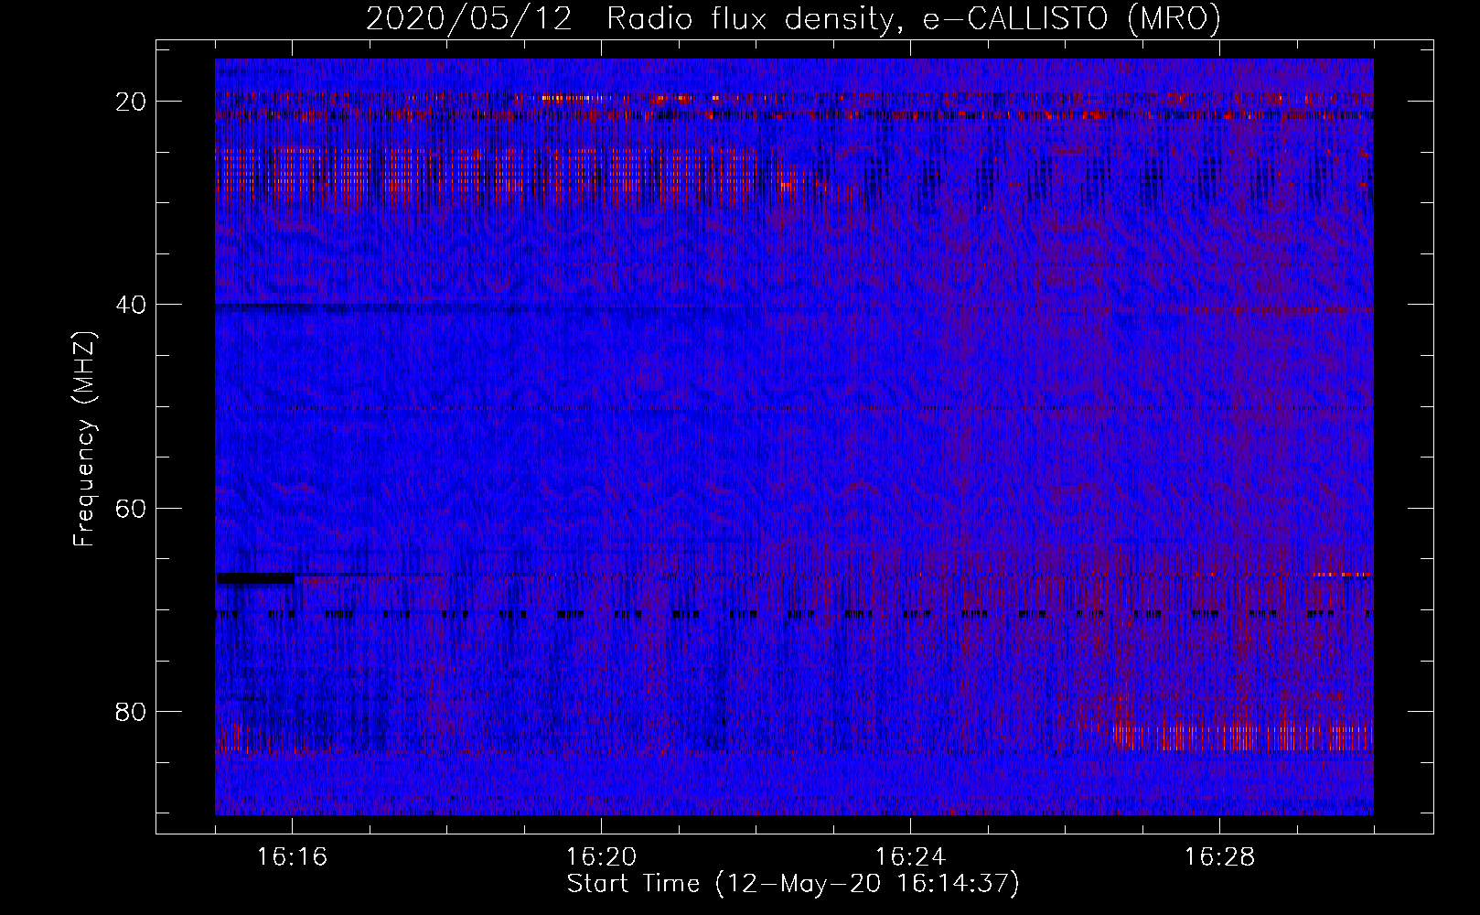Select the 40 MHz tick label

(132, 305)
